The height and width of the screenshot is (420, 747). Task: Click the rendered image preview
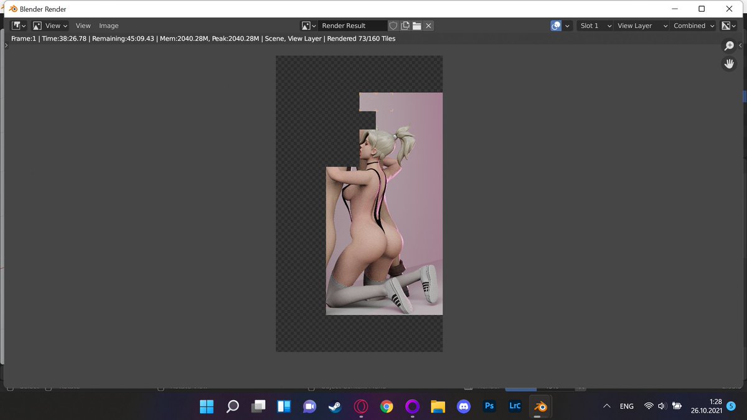359,203
